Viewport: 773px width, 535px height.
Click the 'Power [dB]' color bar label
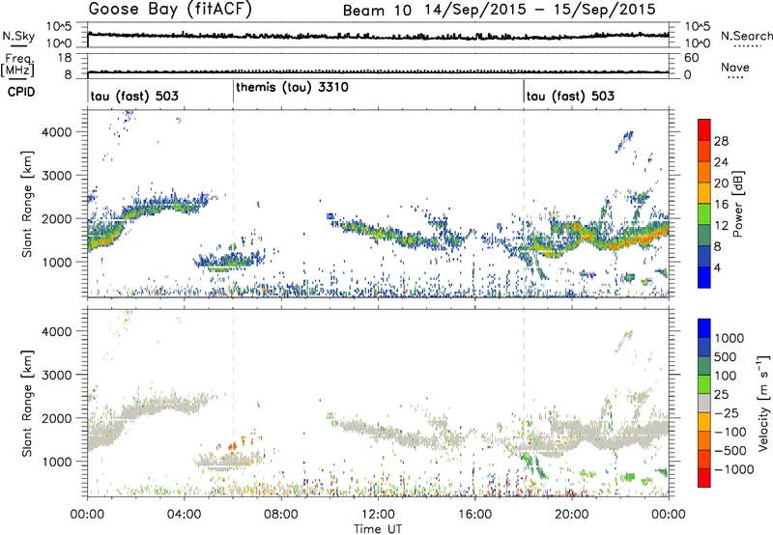(737, 204)
